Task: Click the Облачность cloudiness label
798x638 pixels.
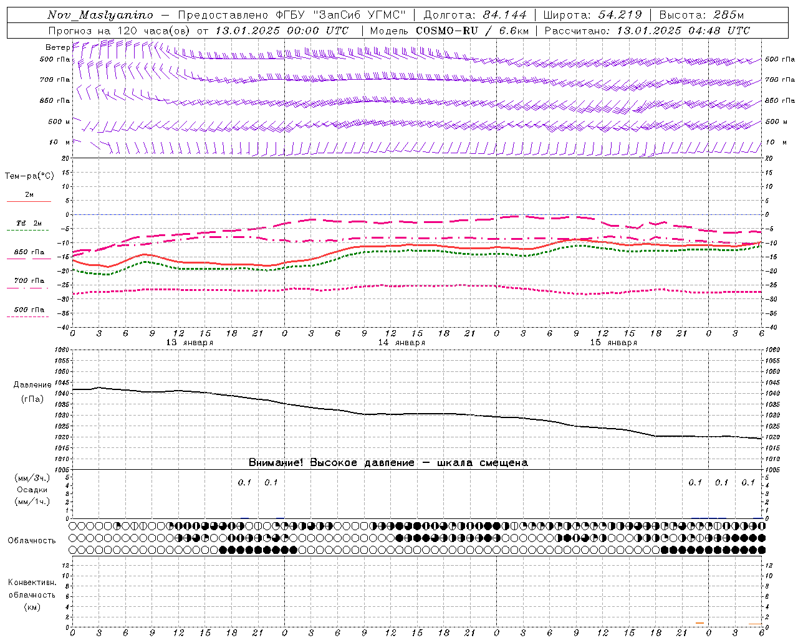Action: point(32,541)
